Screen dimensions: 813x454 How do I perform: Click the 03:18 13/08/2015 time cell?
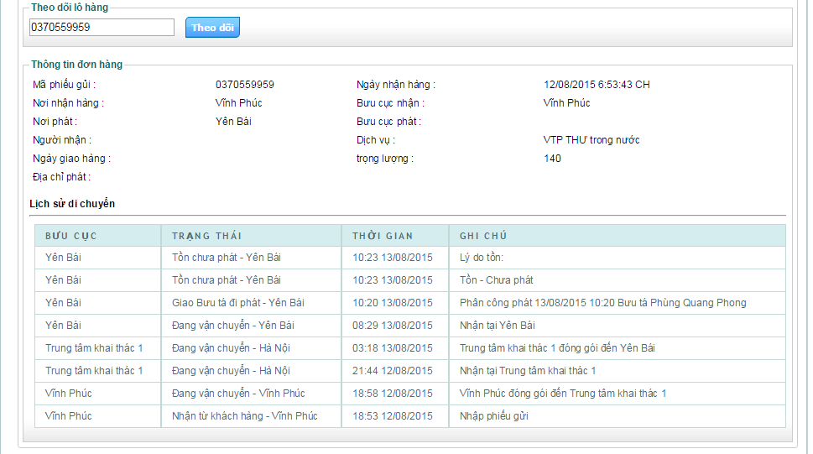(392, 348)
